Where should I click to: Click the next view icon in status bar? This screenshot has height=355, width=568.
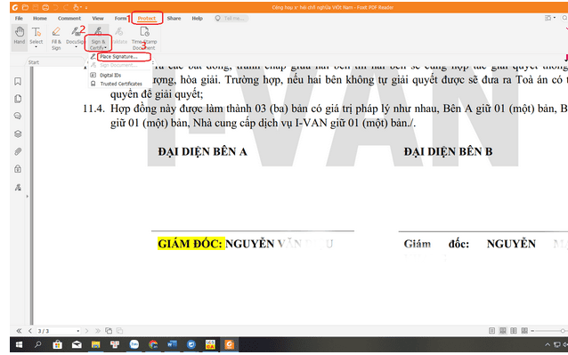click(119, 331)
